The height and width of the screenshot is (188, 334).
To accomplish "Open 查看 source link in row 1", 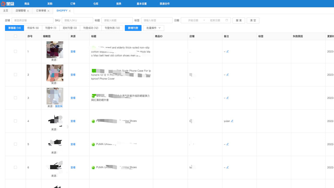I will point(73,52).
